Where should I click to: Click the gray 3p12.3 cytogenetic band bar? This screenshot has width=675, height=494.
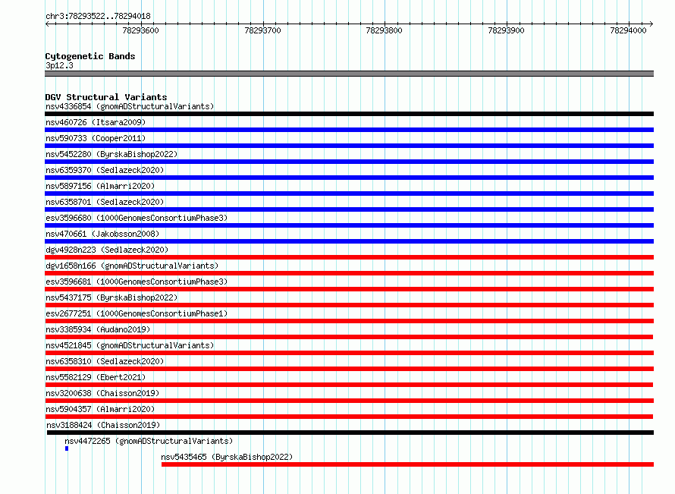pos(349,74)
